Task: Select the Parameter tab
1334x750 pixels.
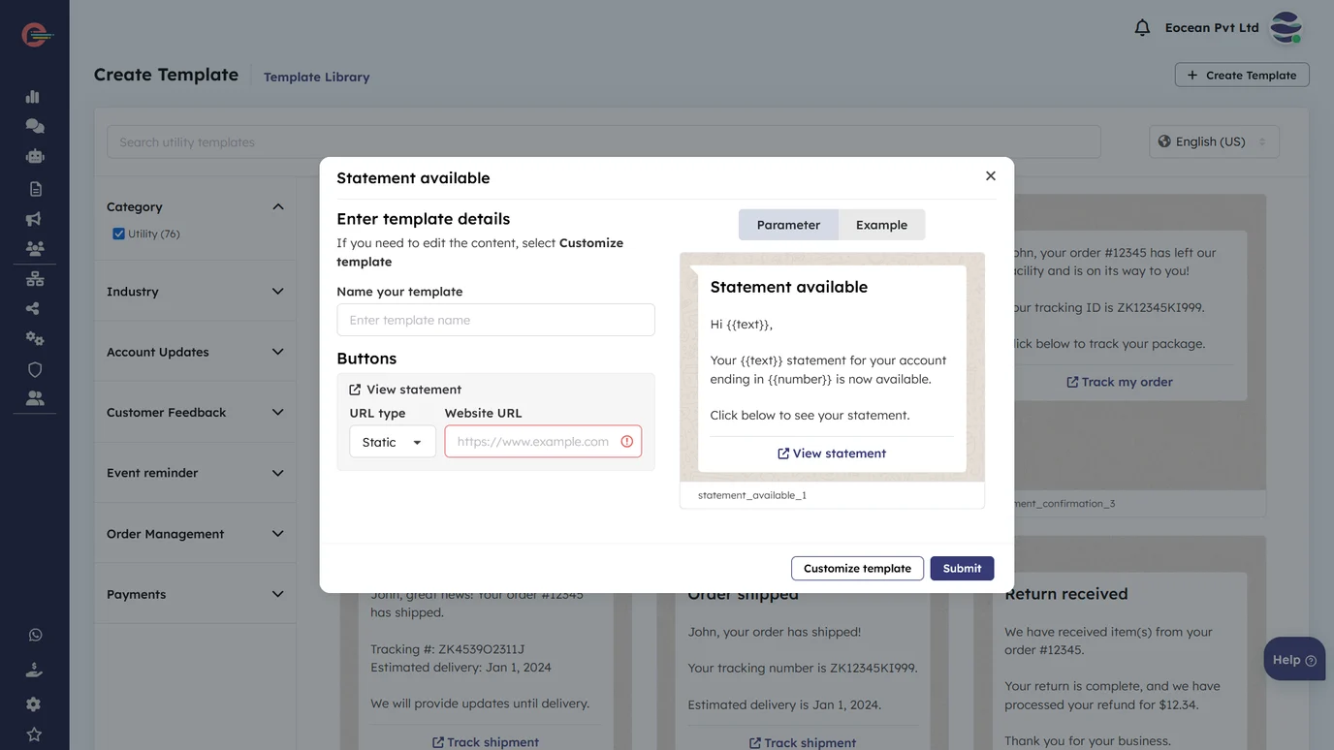Action: (x=788, y=225)
